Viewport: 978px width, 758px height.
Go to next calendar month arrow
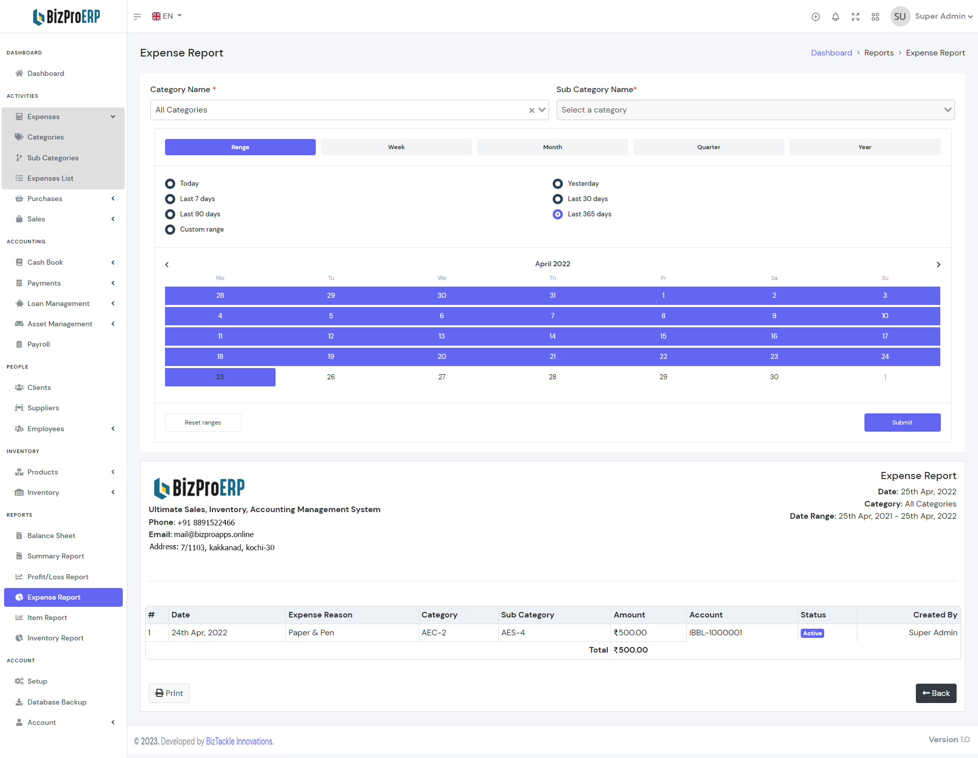(x=938, y=264)
